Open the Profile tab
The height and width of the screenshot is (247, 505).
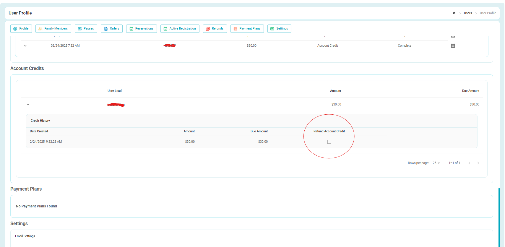pos(21,29)
